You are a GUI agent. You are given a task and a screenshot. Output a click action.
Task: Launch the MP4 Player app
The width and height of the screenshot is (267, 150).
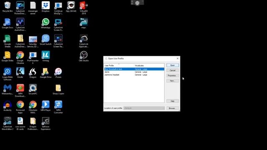(x=45, y=106)
